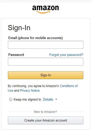Expand the arrow next to Details
This screenshot has width=92, height=133.
coord(56,99)
